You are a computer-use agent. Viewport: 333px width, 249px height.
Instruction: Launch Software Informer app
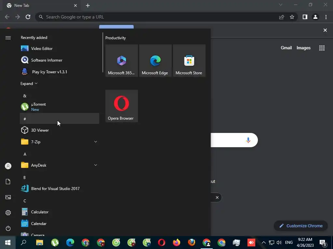[x=60, y=60]
